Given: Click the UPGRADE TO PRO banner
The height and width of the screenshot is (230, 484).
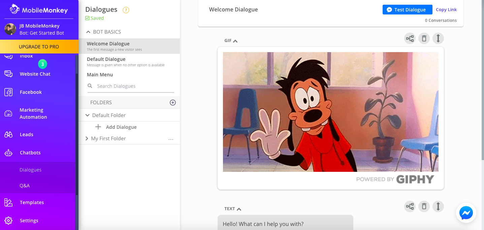Looking at the screenshot, I should pos(39,47).
